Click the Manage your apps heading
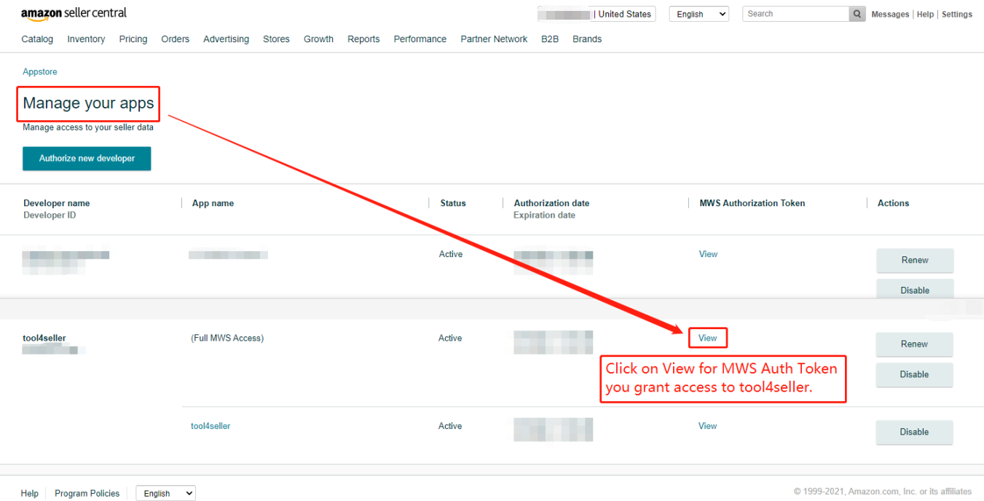The height and width of the screenshot is (501, 984). [x=88, y=103]
